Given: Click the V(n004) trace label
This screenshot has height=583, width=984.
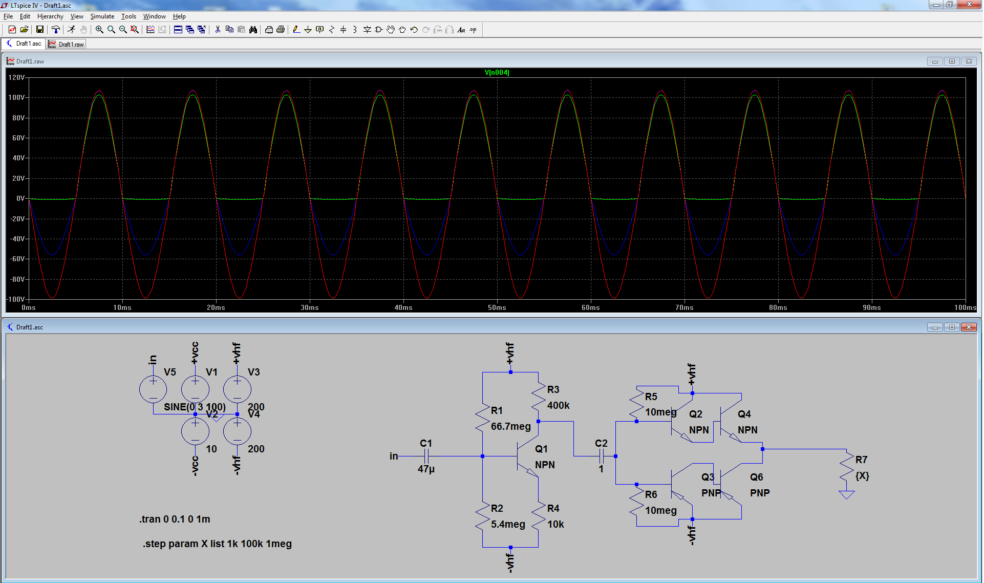Looking at the screenshot, I should [x=496, y=72].
